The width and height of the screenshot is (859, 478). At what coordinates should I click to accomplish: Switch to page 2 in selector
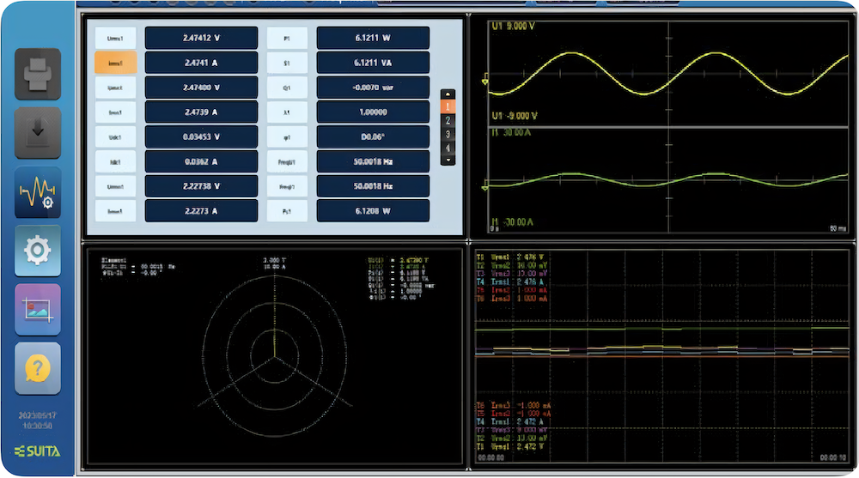tap(448, 120)
